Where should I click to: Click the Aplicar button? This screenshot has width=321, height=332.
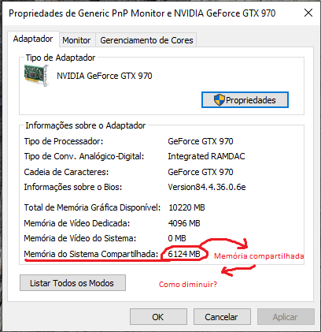[286, 317]
